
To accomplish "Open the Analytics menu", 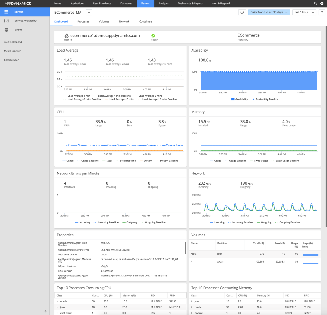I will pyautogui.click(x=164, y=4).
